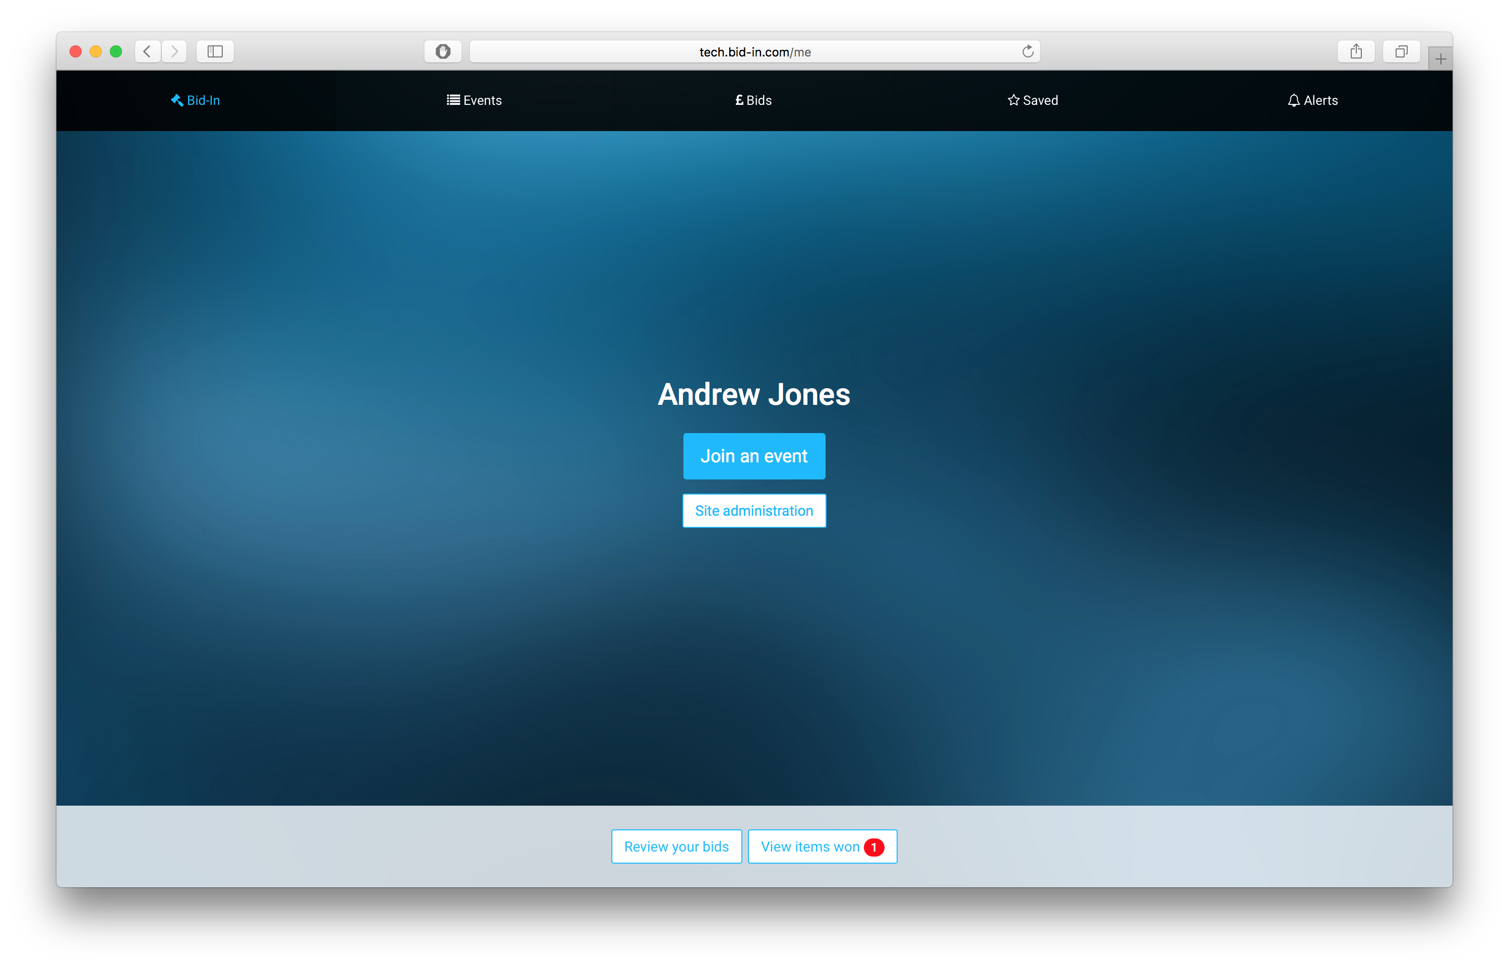
Task: Show all tabs overview icon
Action: pyautogui.click(x=1402, y=51)
